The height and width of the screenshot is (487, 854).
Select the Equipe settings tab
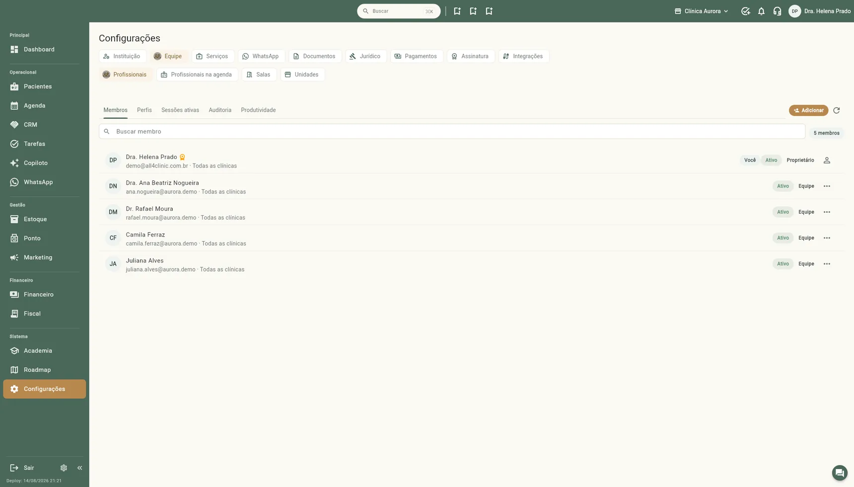pyautogui.click(x=168, y=56)
